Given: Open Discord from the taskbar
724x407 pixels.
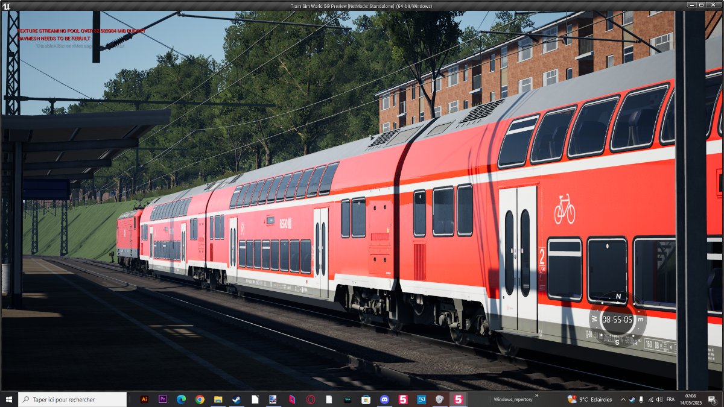Looking at the screenshot, I should [x=384, y=399].
